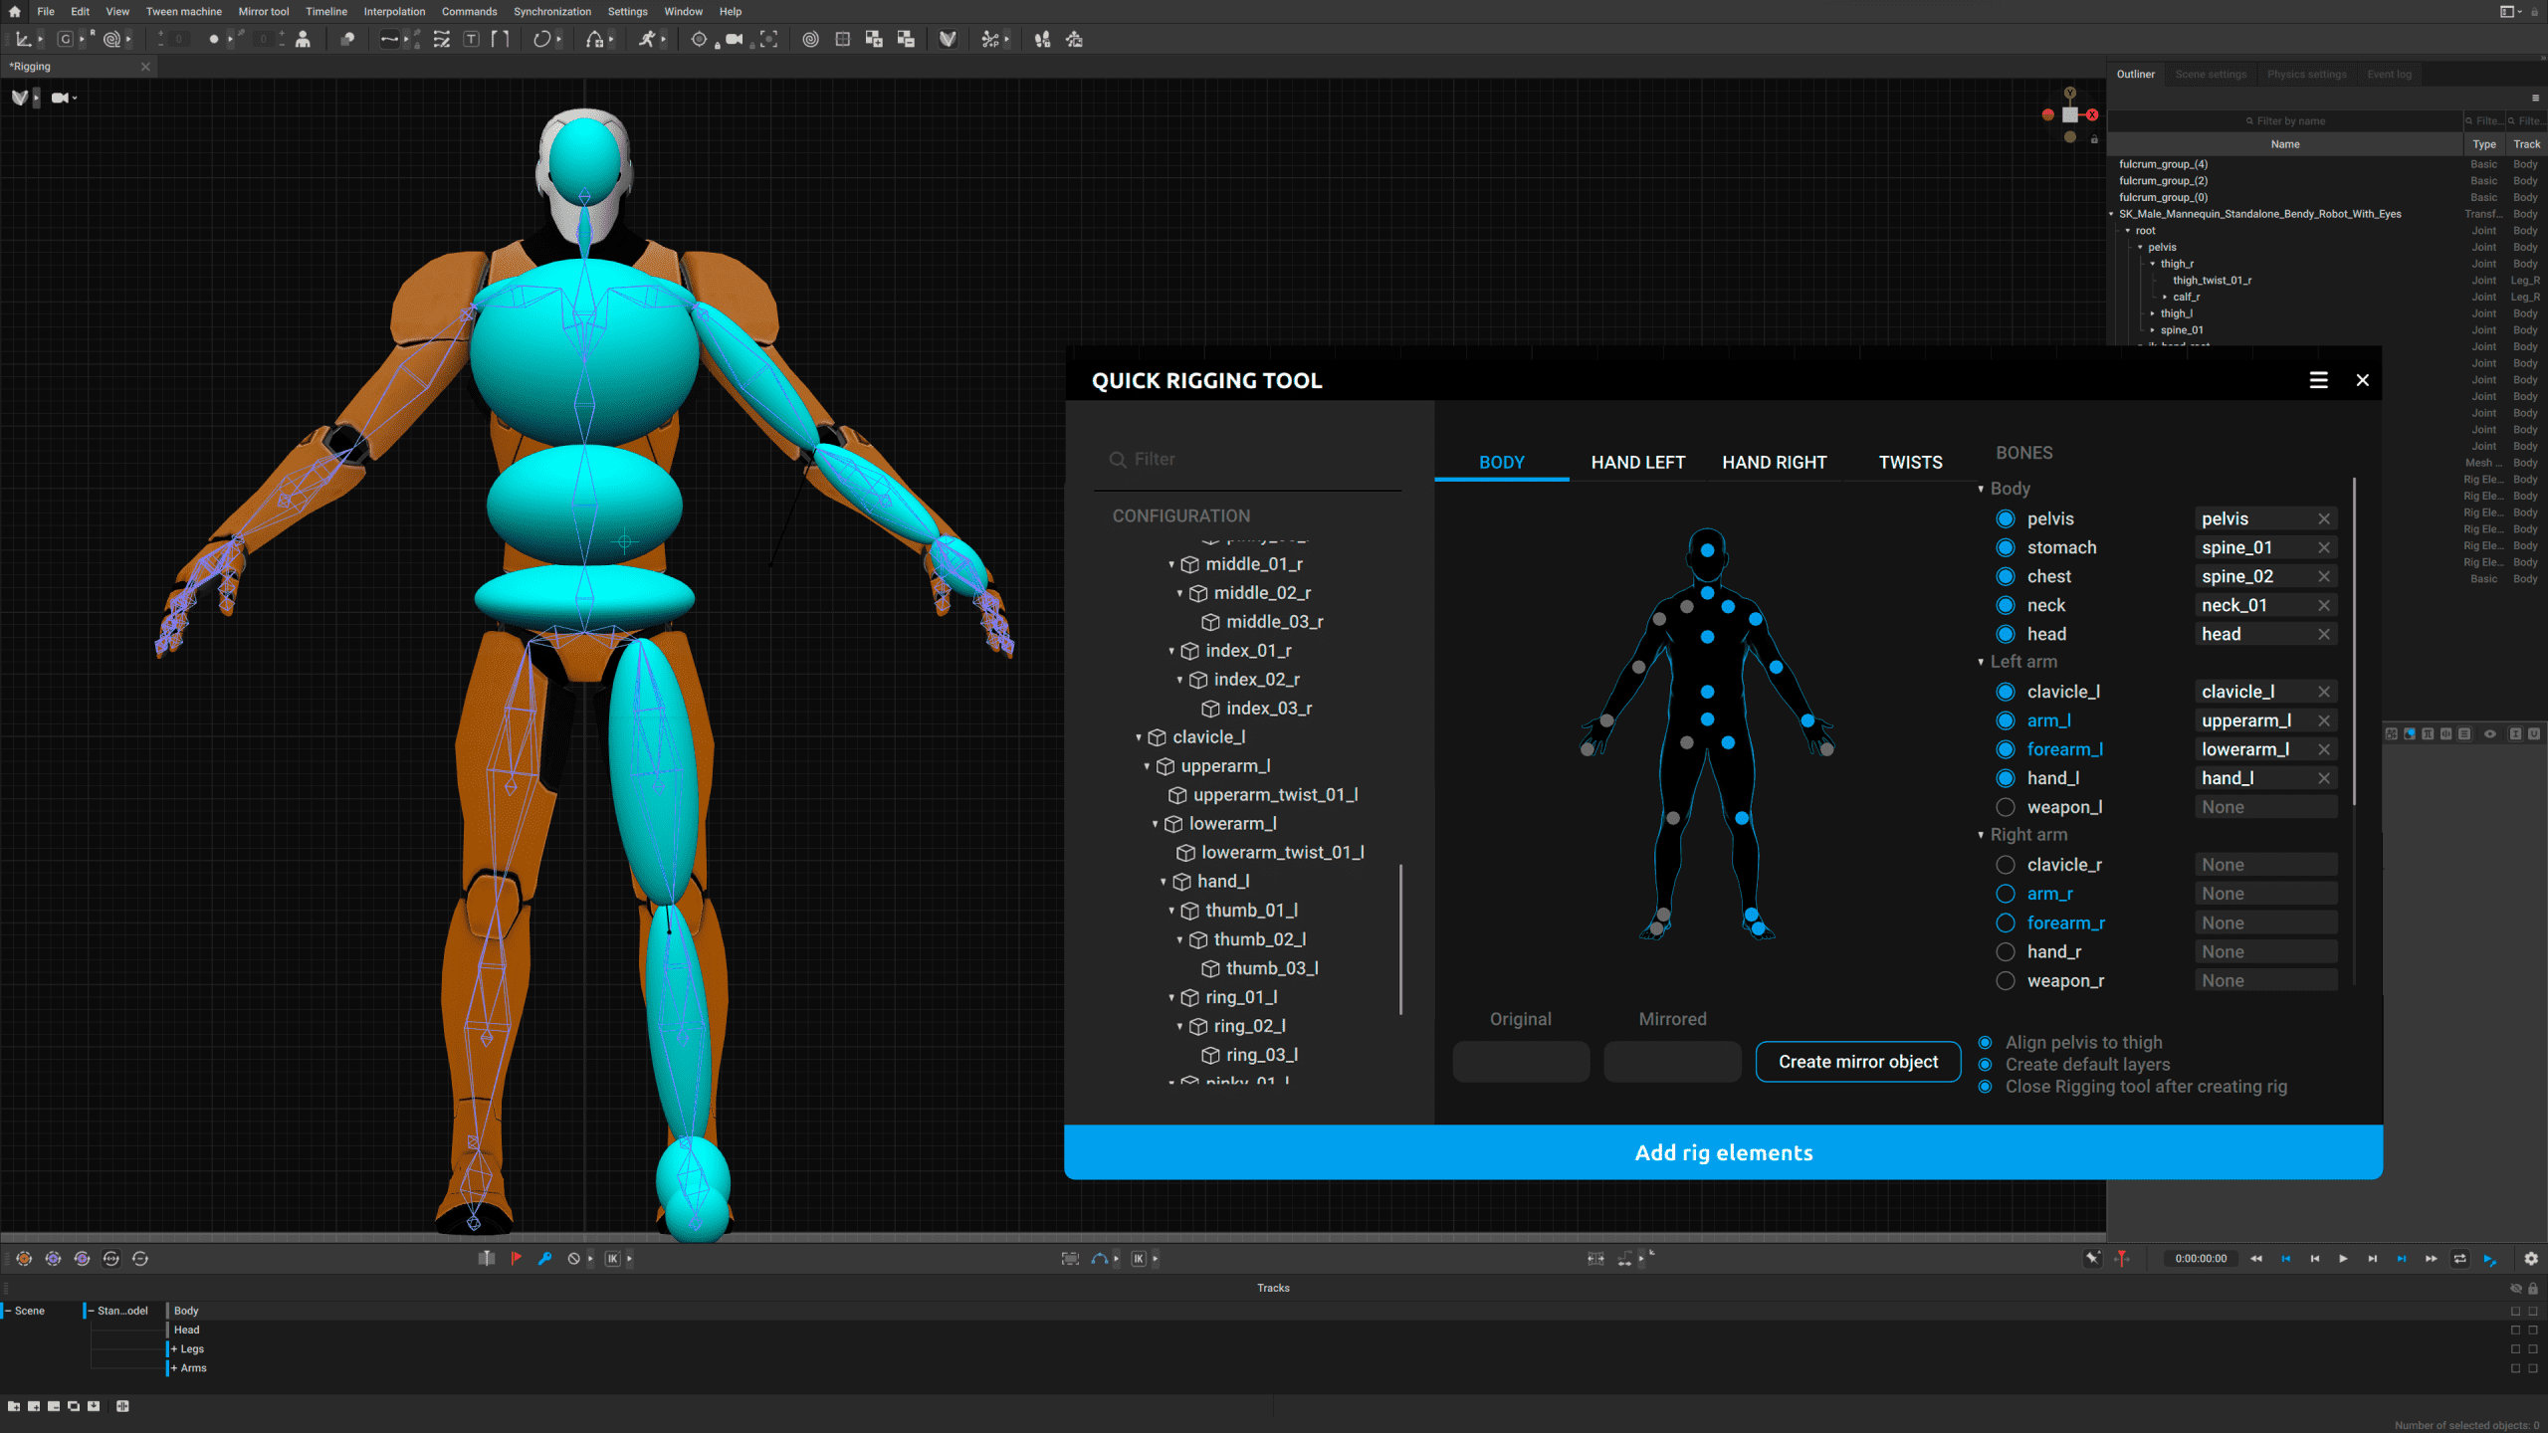Click the red flag marker icon above the timeline
The image size is (2548, 1433).
[516, 1258]
